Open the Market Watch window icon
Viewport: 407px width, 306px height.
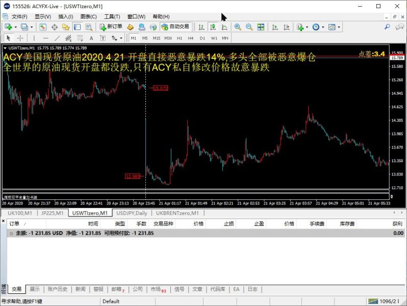point(43,27)
